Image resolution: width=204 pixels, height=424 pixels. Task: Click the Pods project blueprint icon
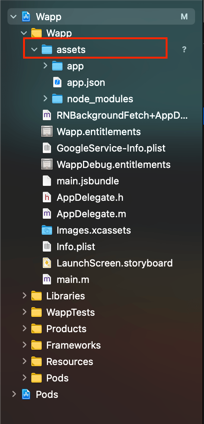[26, 395]
